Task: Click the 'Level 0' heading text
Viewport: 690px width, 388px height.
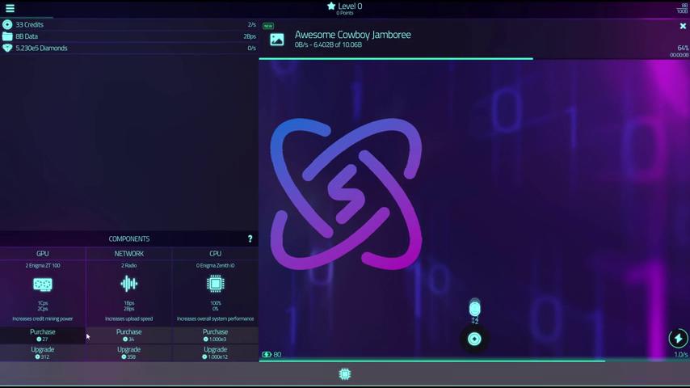Action: [350, 6]
